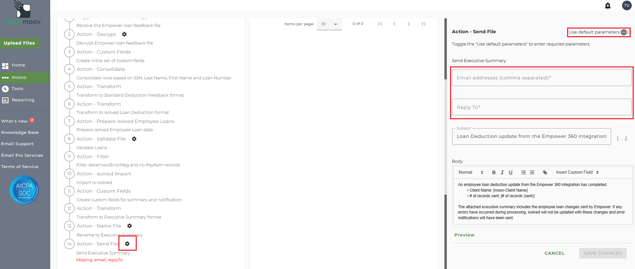The image size is (635, 269).
Task: Apply bold formatting in Body editor
Action: 494,172
